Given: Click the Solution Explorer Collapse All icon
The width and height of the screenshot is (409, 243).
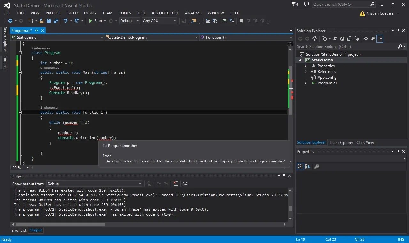Looking at the screenshot, I should pyautogui.click(x=349, y=39).
